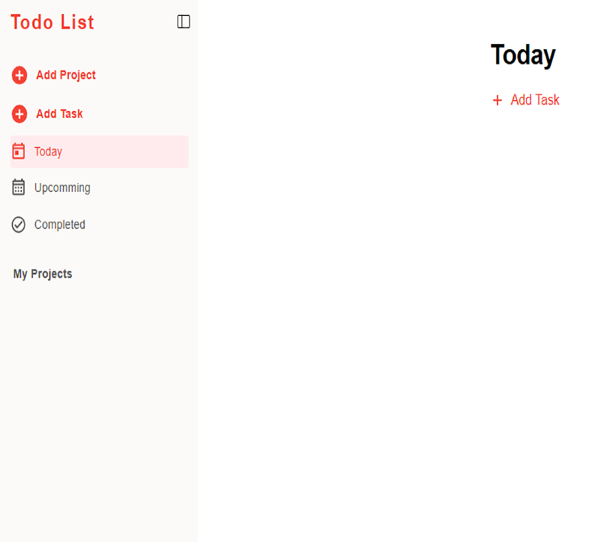Viewport: 612px width, 542px height.
Task: Click the red plus icon beside Add Project
Action: click(19, 76)
